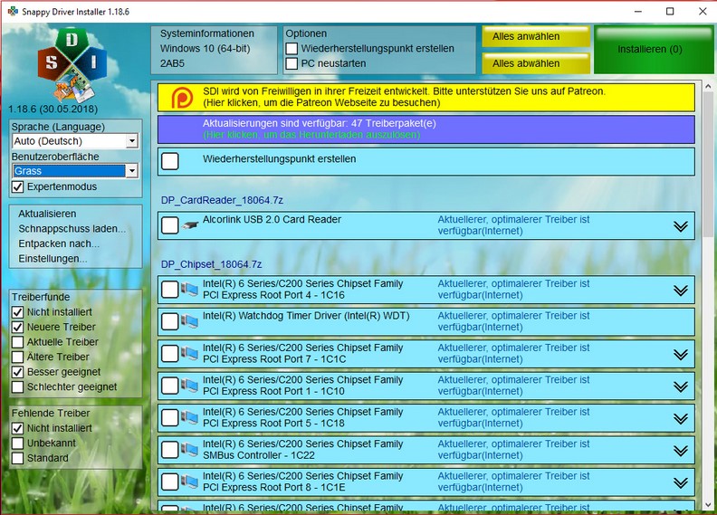The height and width of the screenshot is (515, 717).
Task: Click the Systeminformationen panel
Action: coord(214,50)
